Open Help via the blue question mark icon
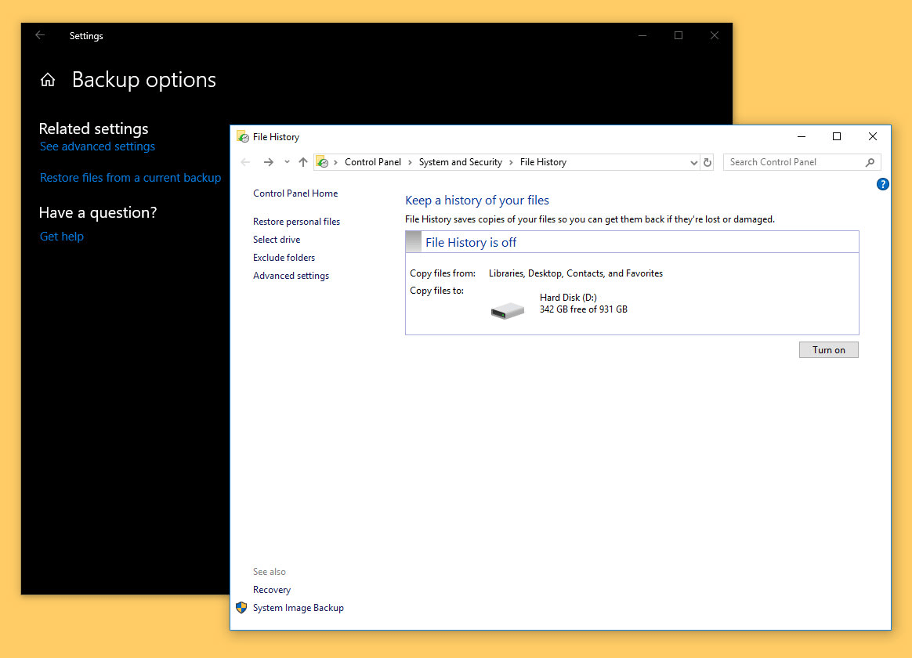 coord(882,184)
